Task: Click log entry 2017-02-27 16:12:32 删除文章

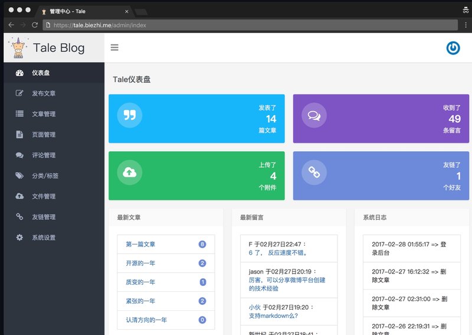Action: coord(412,276)
